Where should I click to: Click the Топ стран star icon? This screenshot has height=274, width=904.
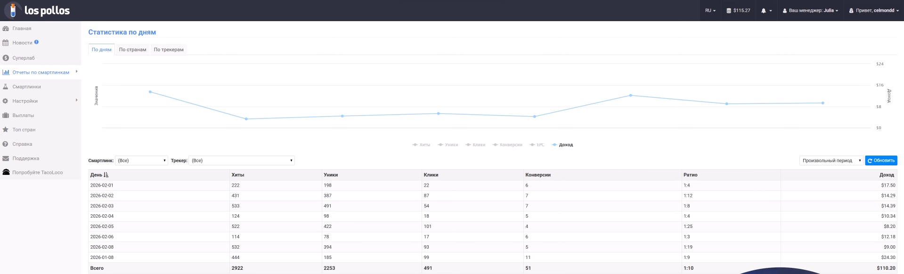(6, 130)
